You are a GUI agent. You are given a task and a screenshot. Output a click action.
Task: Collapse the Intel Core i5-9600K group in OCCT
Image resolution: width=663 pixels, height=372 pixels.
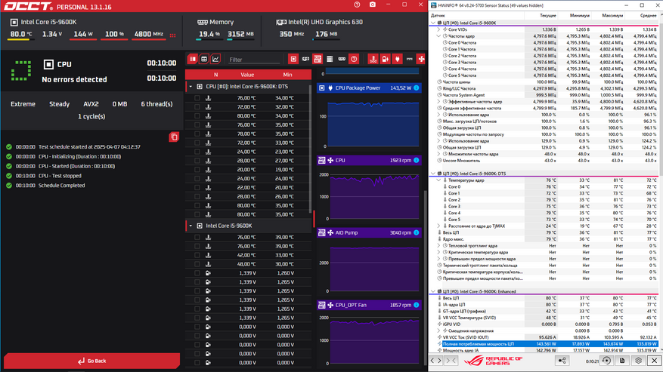pyautogui.click(x=191, y=226)
